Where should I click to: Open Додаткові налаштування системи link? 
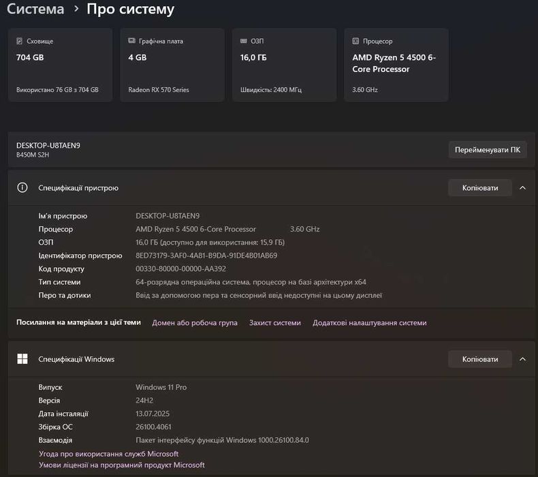click(x=369, y=323)
